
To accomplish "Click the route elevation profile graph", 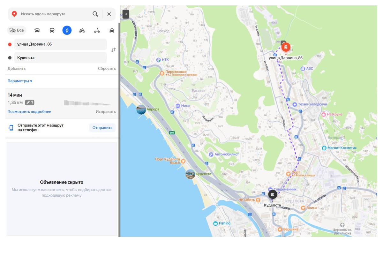I will (87, 103).
